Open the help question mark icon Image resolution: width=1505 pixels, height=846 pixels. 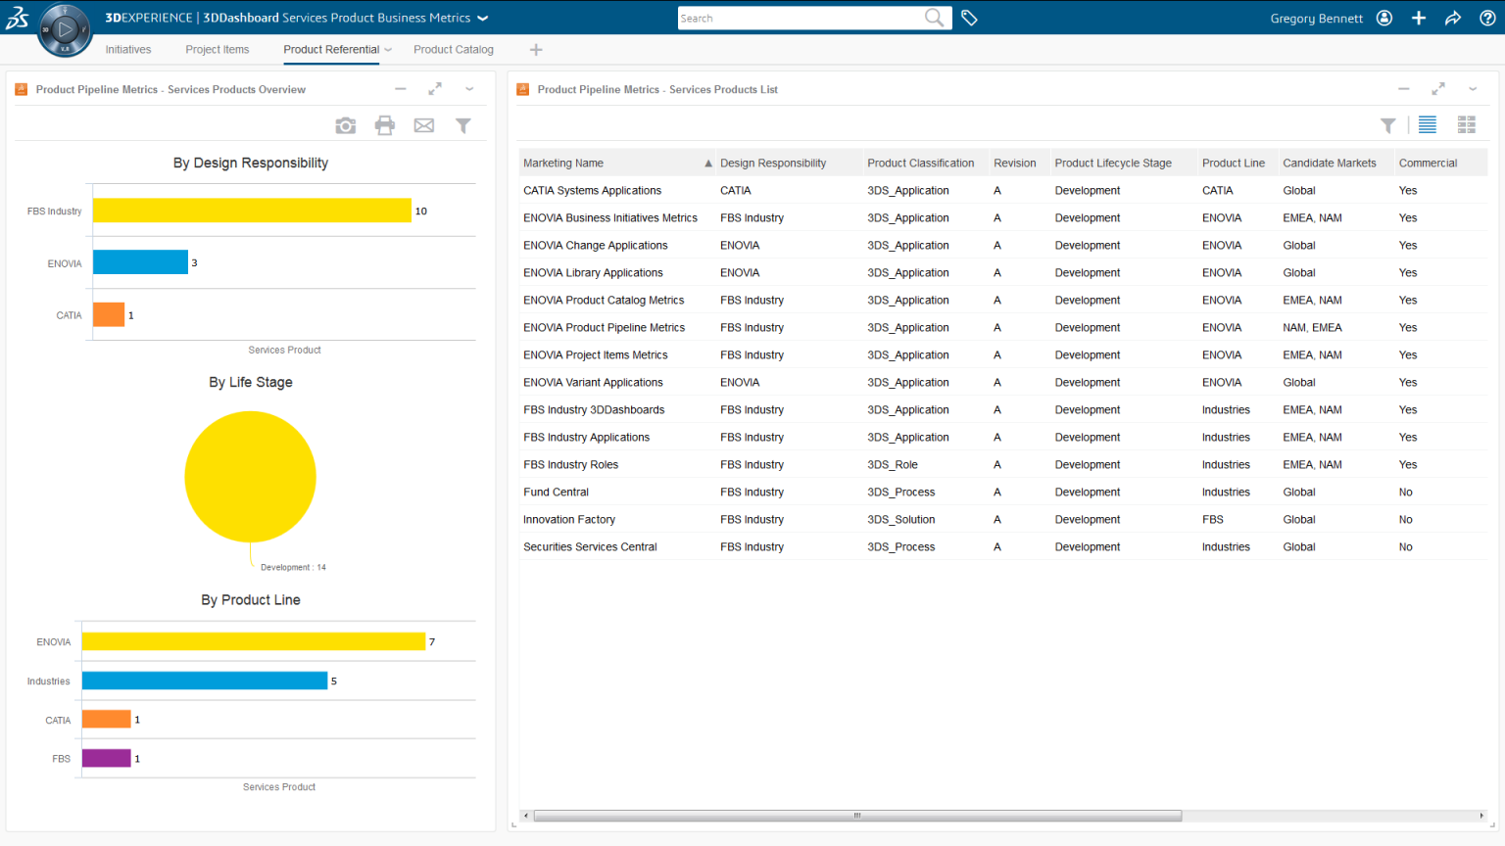pos(1487,18)
